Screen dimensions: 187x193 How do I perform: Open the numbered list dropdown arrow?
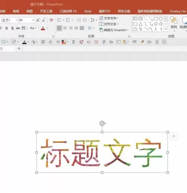[x=72, y=20]
